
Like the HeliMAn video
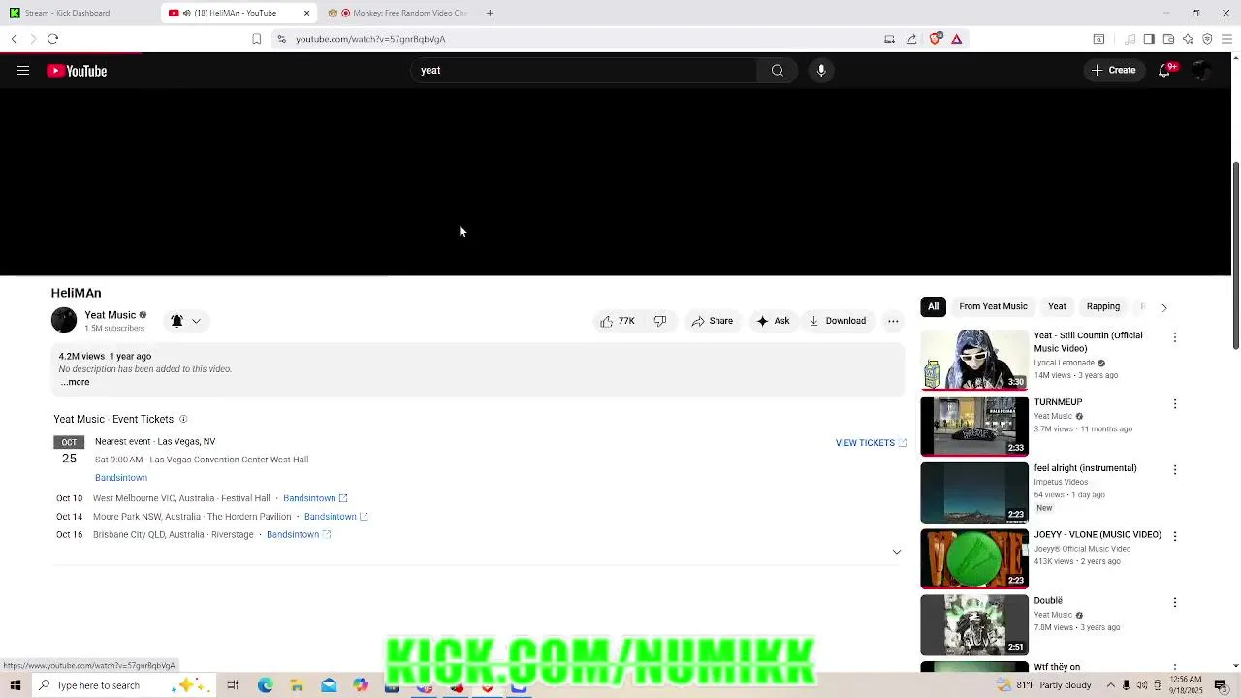tap(617, 321)
